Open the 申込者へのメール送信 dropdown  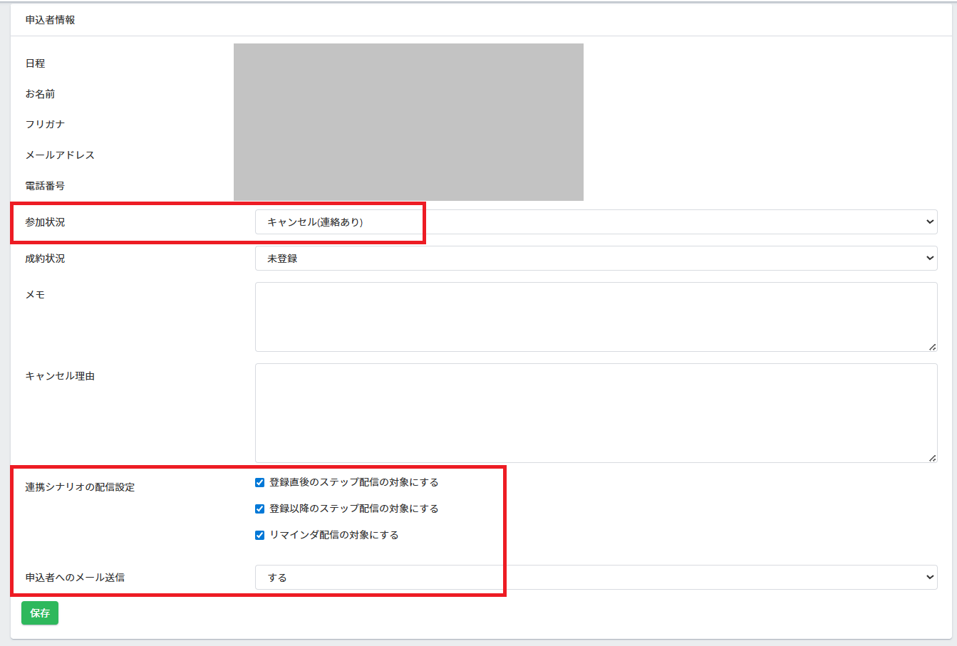coord(596,577)
